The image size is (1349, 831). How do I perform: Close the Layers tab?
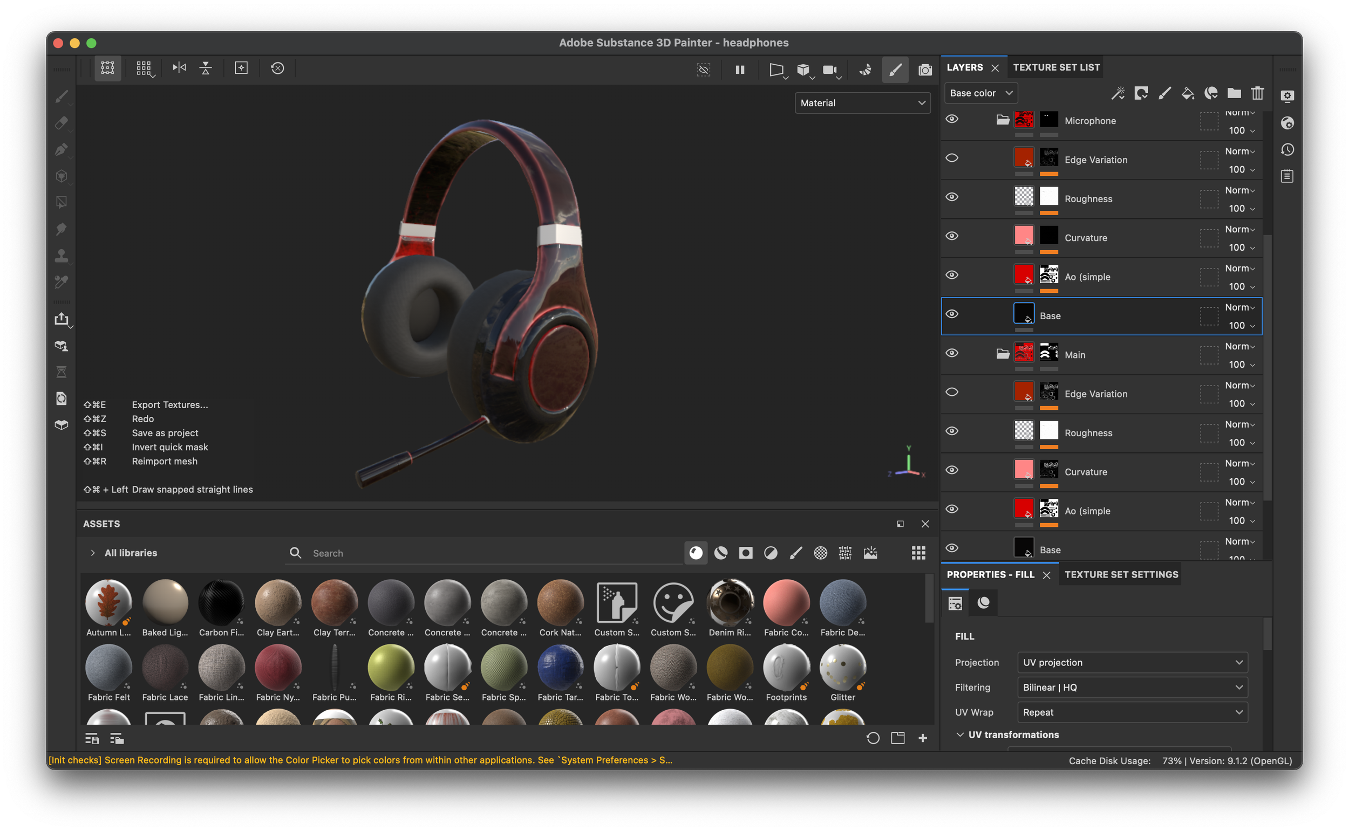995,68
